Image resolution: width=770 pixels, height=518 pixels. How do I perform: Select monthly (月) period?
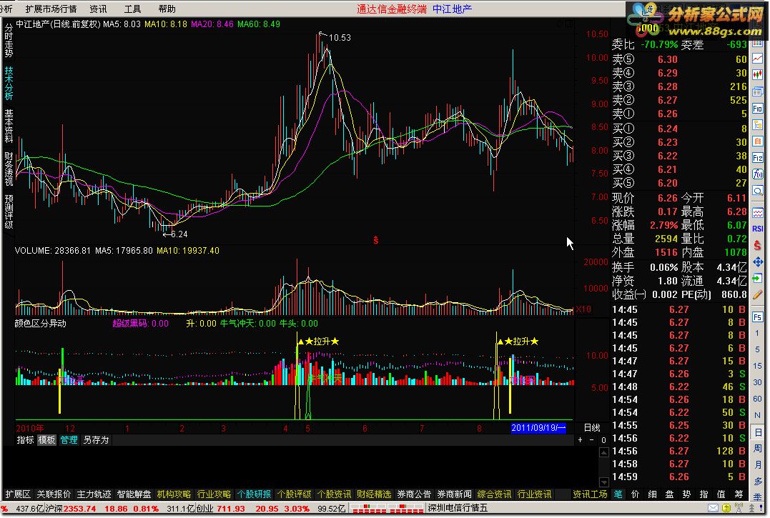(758, 464)
